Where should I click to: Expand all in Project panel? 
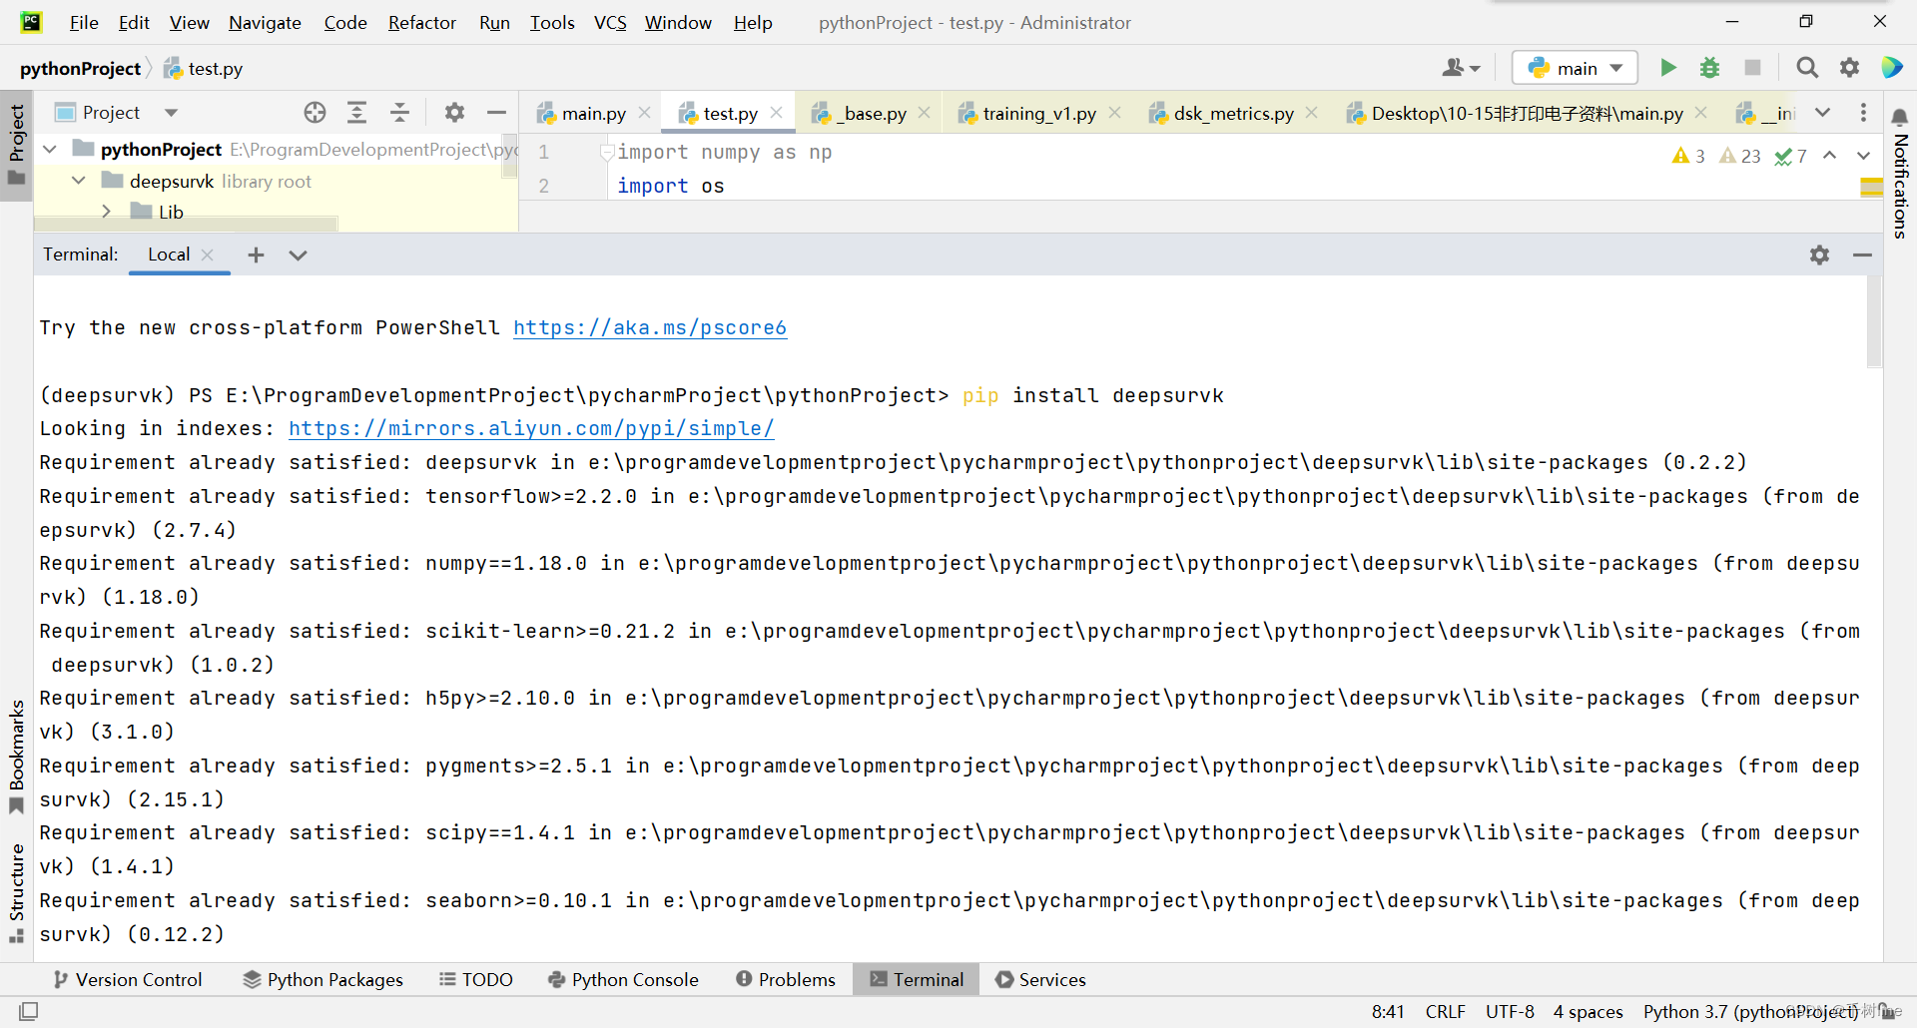tap(356, 113)
